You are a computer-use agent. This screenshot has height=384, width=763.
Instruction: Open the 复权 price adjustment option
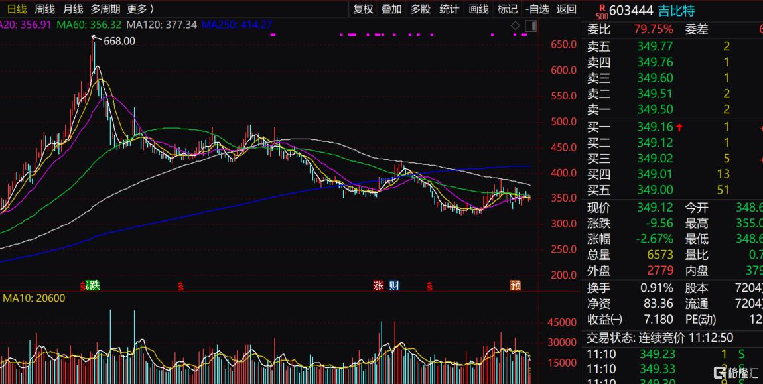point(363,9)
